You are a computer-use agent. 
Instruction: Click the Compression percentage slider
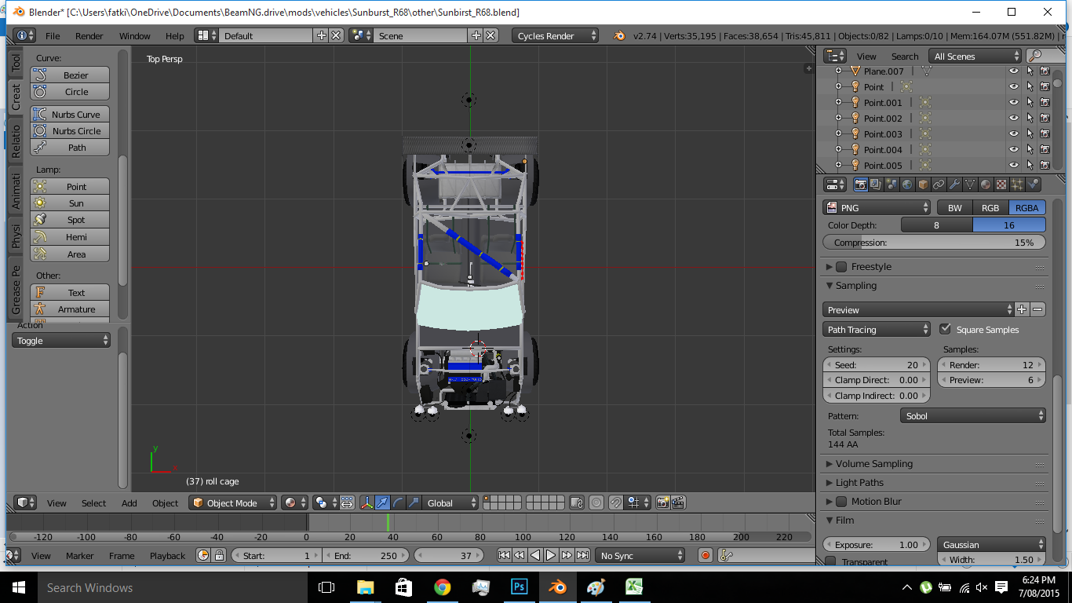[x=934, y=243]
